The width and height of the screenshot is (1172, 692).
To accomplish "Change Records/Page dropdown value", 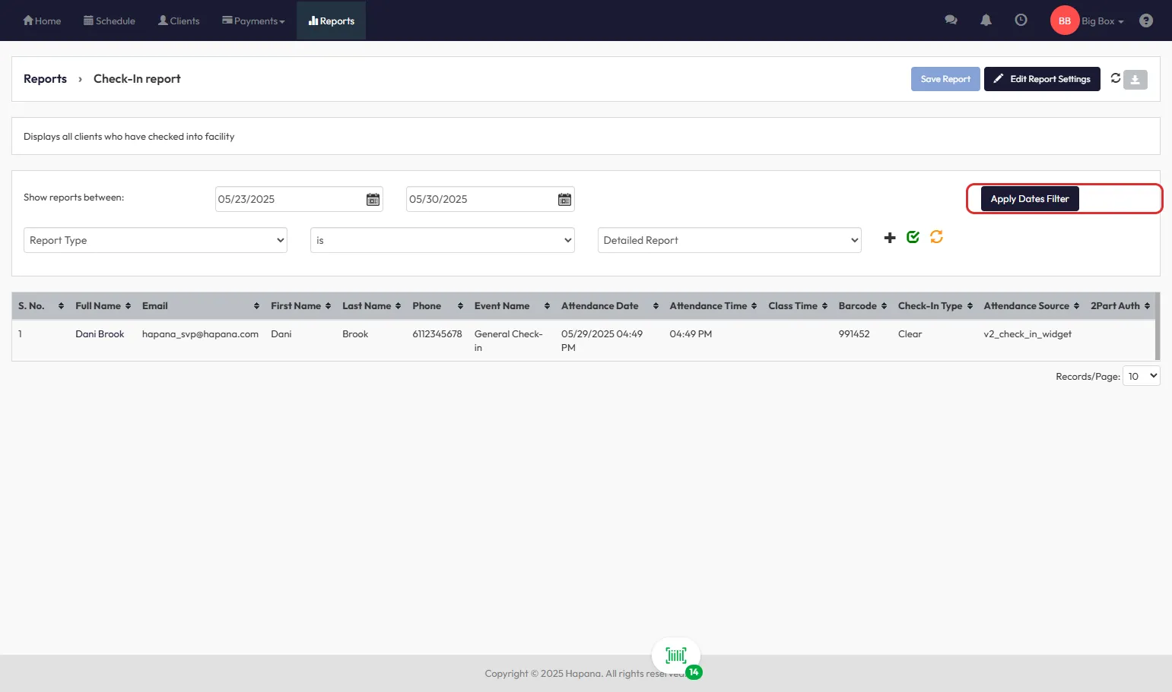I will [1142, 376].
